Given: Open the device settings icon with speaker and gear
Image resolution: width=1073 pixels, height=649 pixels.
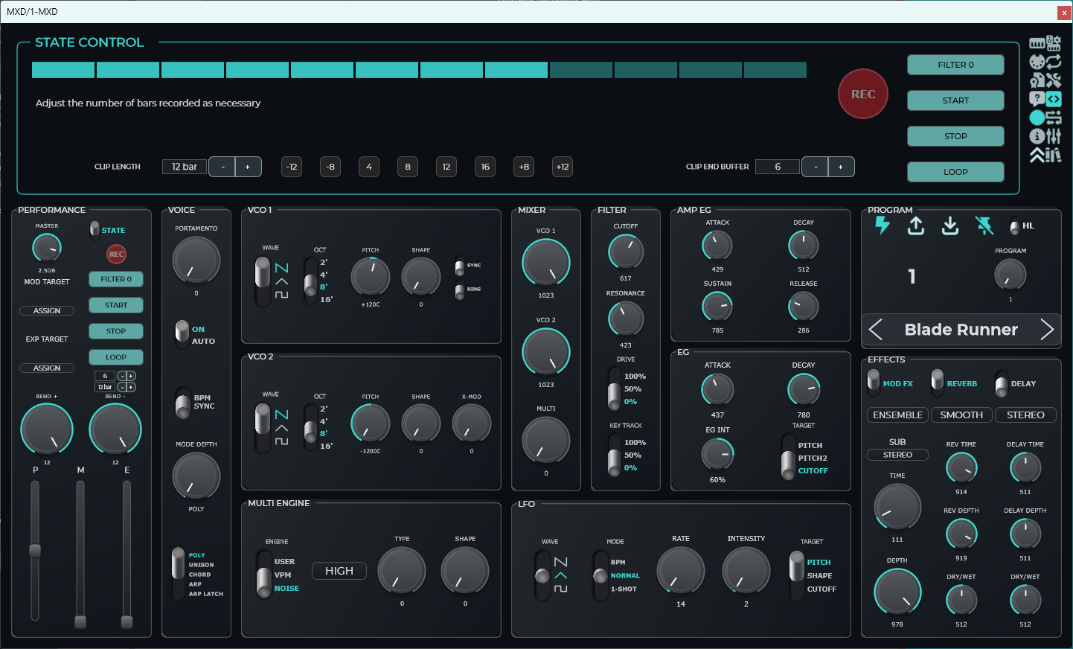Looking at the screenshot, I should click(1054, 43).
